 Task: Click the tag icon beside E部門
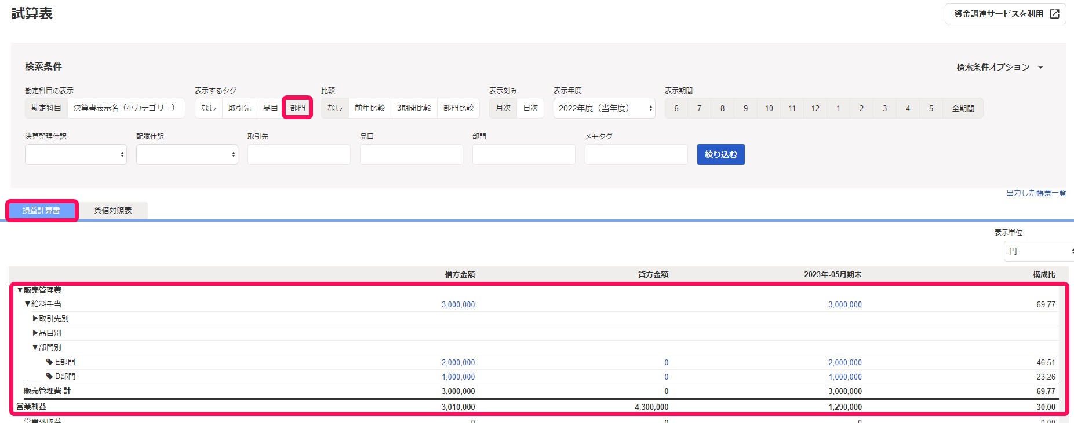[50, 362]
